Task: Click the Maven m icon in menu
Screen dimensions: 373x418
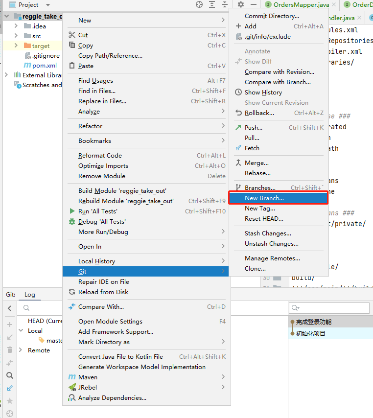Action: (72, 377)
